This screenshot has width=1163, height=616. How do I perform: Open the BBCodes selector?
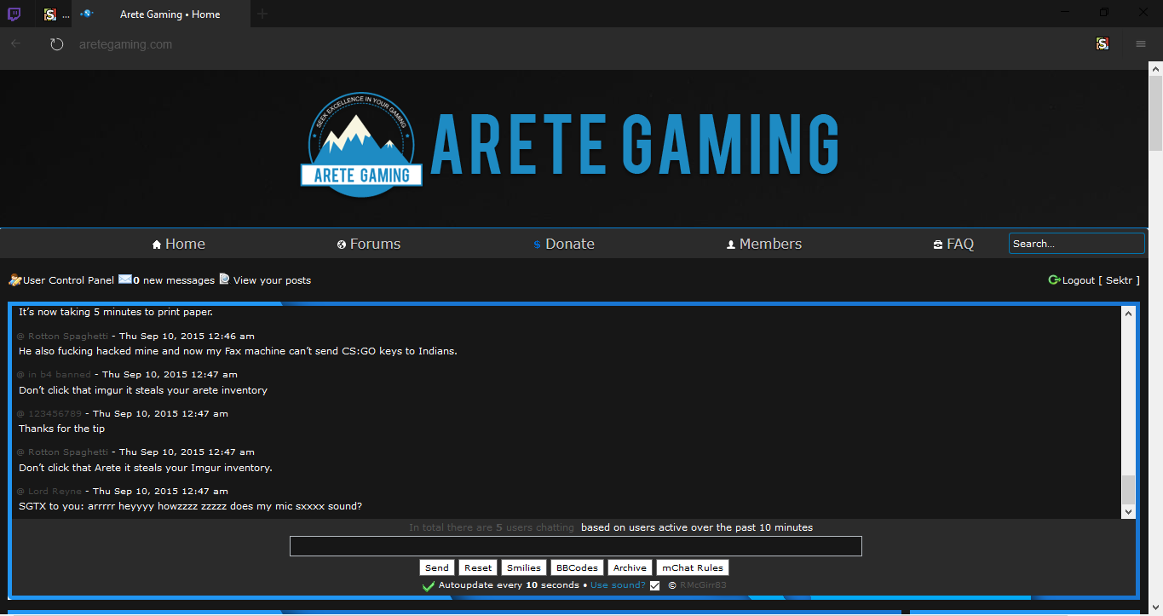click(576, 567)
